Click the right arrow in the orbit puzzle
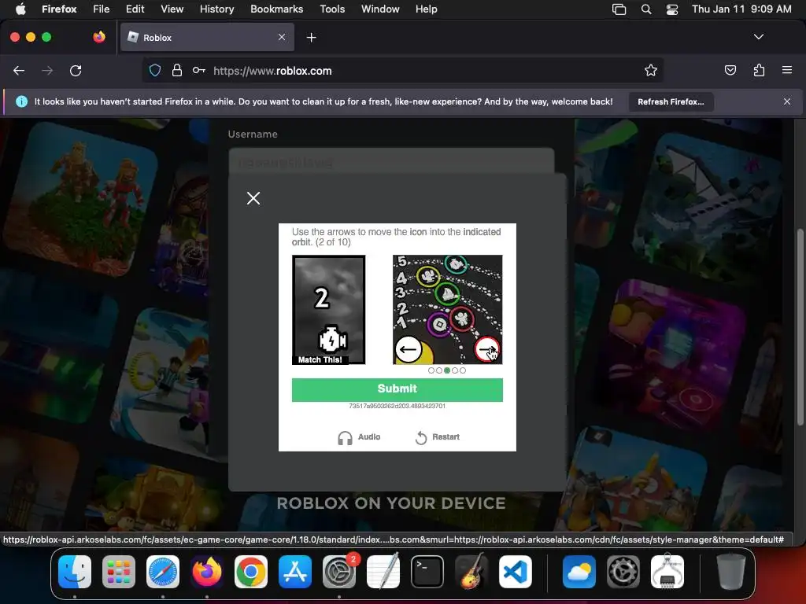806x604 pixels. tap(486, 349)
